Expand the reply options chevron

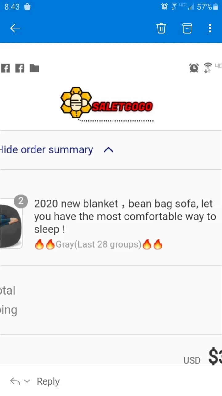tap(27, 381)
